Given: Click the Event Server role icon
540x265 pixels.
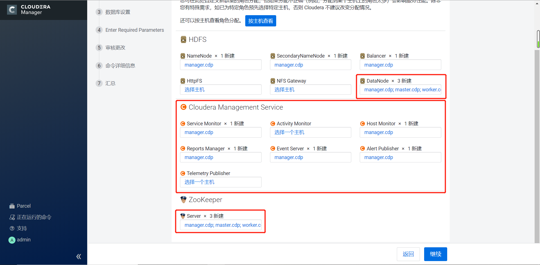Looking at the screenshot, I should (x=273, y=148).
